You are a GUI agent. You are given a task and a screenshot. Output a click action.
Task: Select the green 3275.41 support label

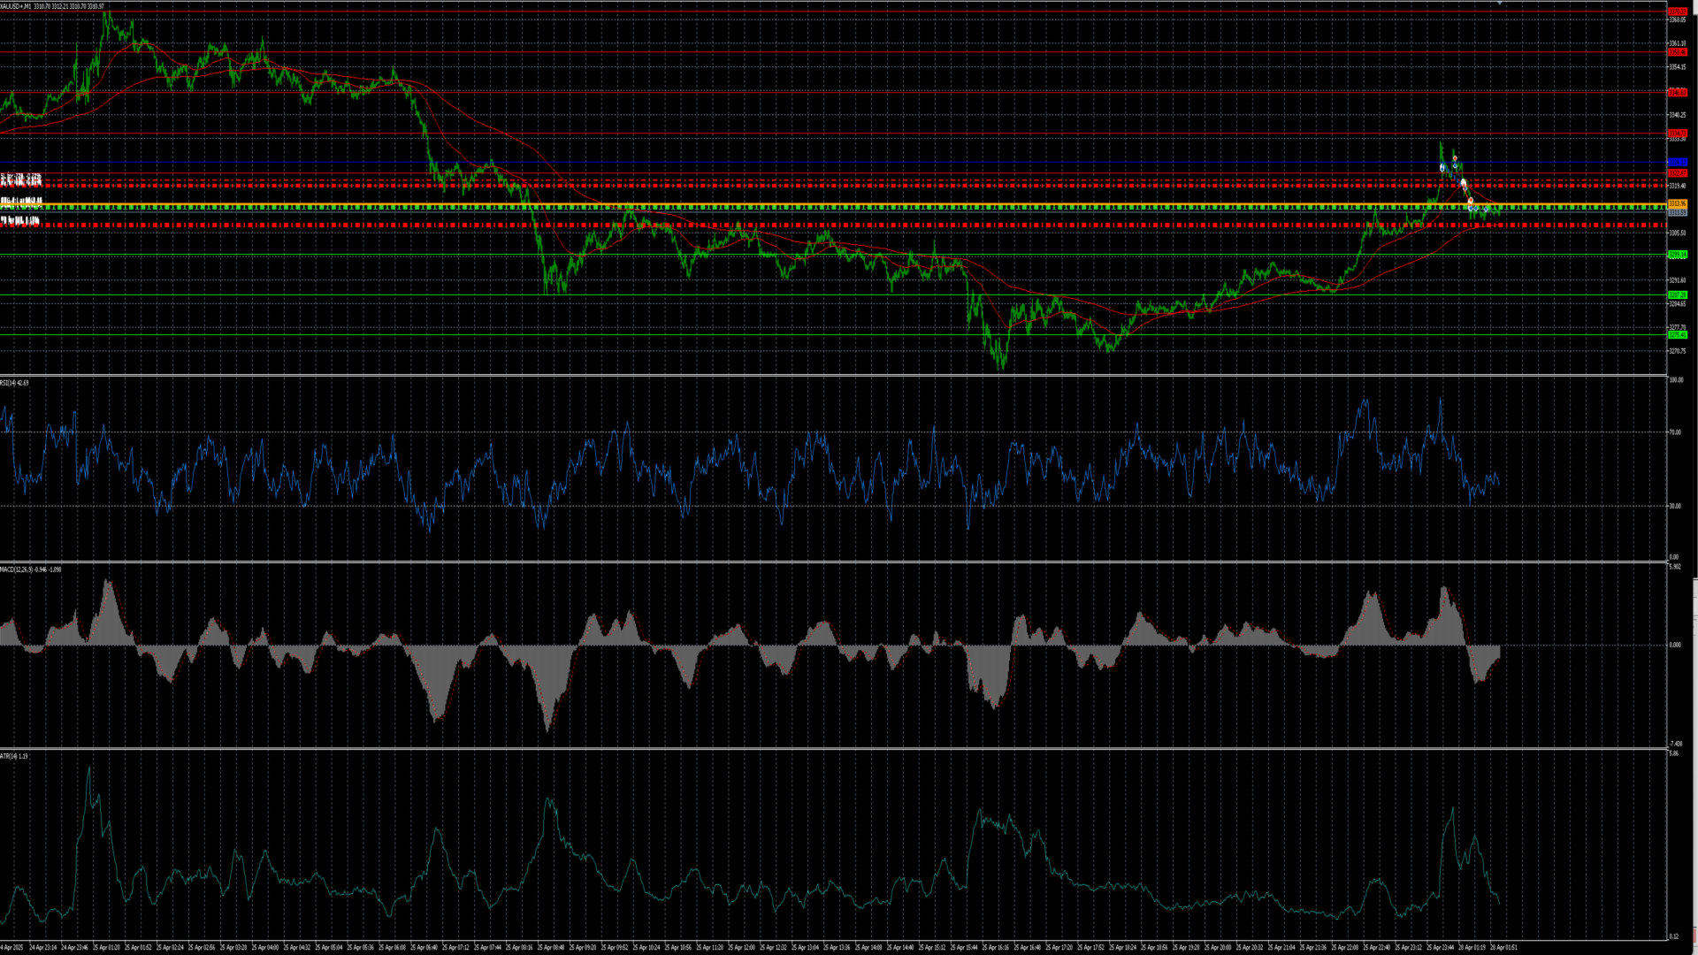[1677, 335]
